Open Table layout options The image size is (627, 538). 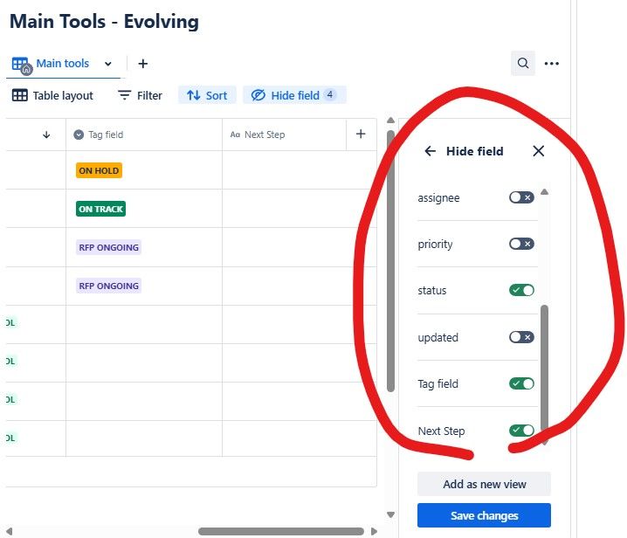click(52, 95)
